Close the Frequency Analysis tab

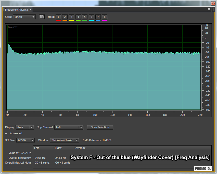pyautogui.click(x=31, y=10)
